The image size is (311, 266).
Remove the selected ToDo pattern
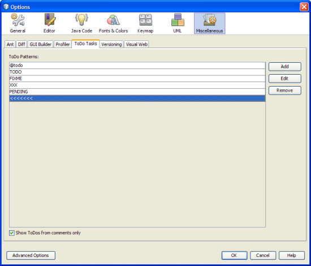[285, 91]
